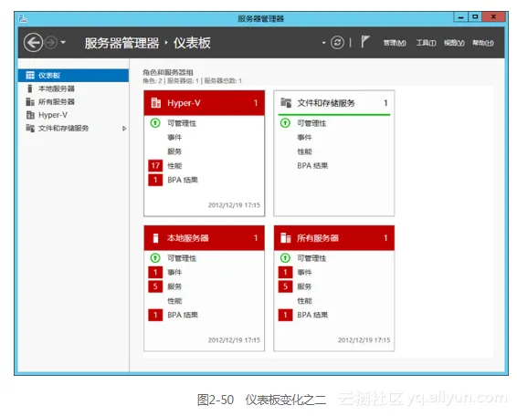
Task: Click the 本地服务器 tile header title
Action: coord(187,238)
